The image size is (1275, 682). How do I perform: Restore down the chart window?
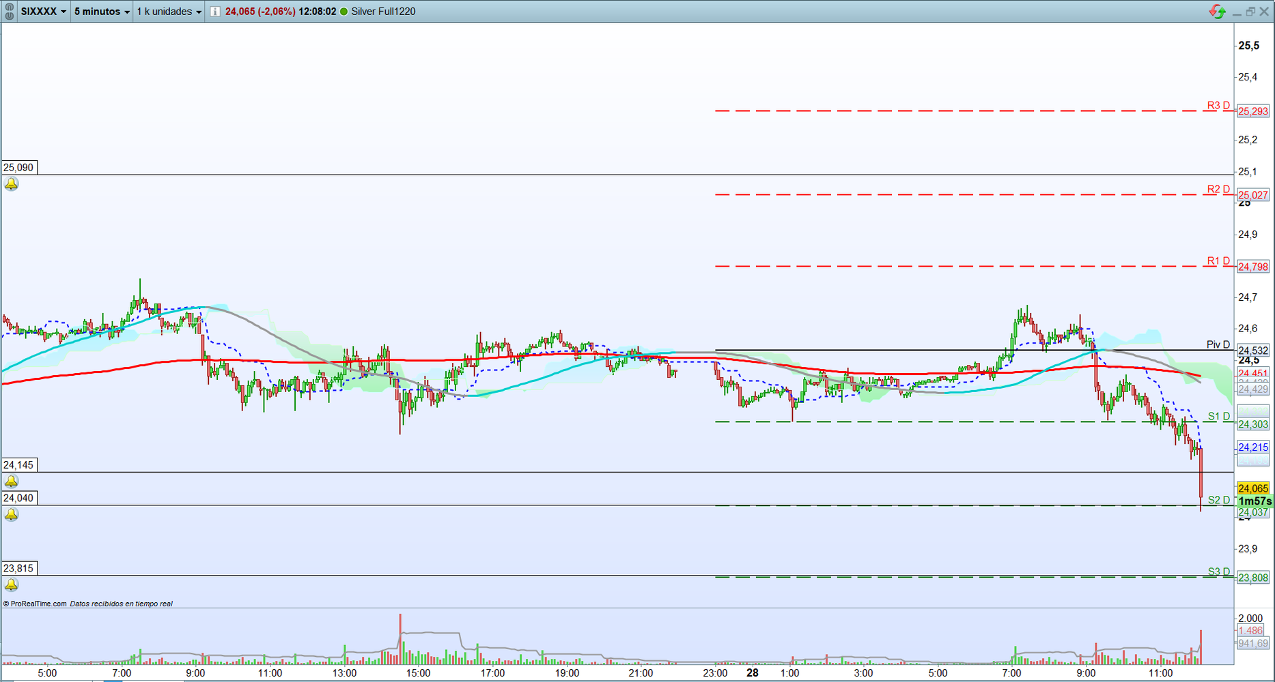click(x=1250, y=12)
